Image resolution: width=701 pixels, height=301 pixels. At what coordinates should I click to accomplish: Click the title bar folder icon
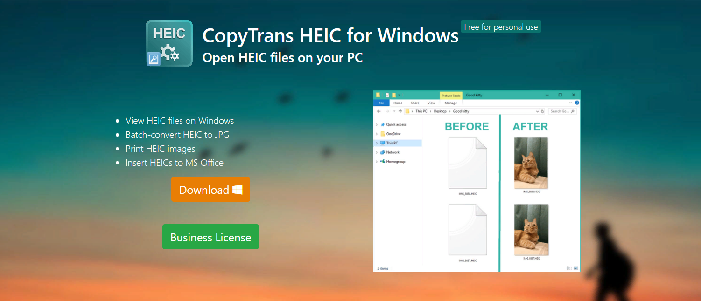378,95
